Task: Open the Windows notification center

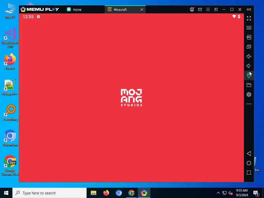Action: 256,193
